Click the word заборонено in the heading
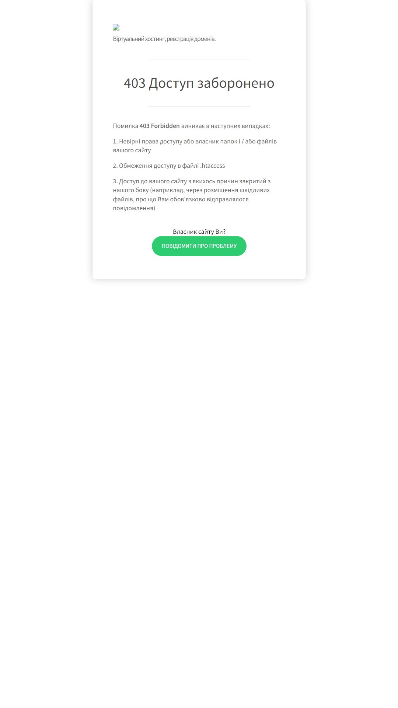This screenshot has height=708, width=398. pyautogui.click(x=236, y=83)
